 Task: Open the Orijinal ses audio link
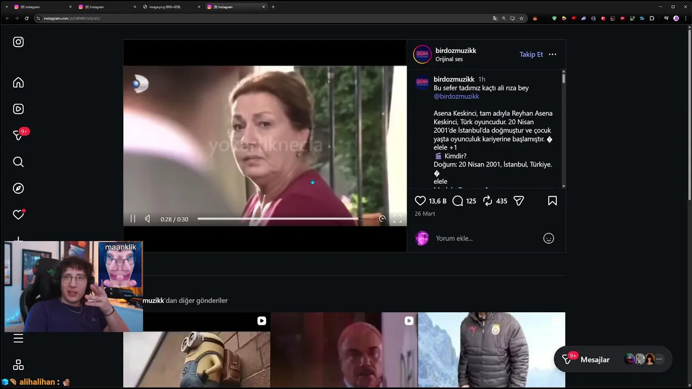click(x=449, y=59)
